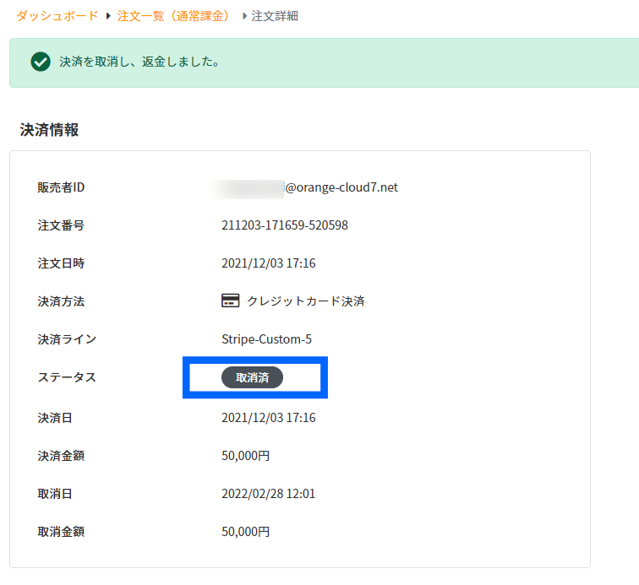
Task: Click the クレジットカード決済 text
Action: [306, 301]
